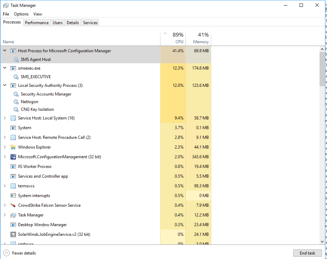Viewport: 327px width, 259px height.
Task: Expand the Task Manager process row
Action: pos(5,215)
